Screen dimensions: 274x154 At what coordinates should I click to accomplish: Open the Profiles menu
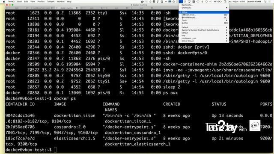[x=41, y=2]
